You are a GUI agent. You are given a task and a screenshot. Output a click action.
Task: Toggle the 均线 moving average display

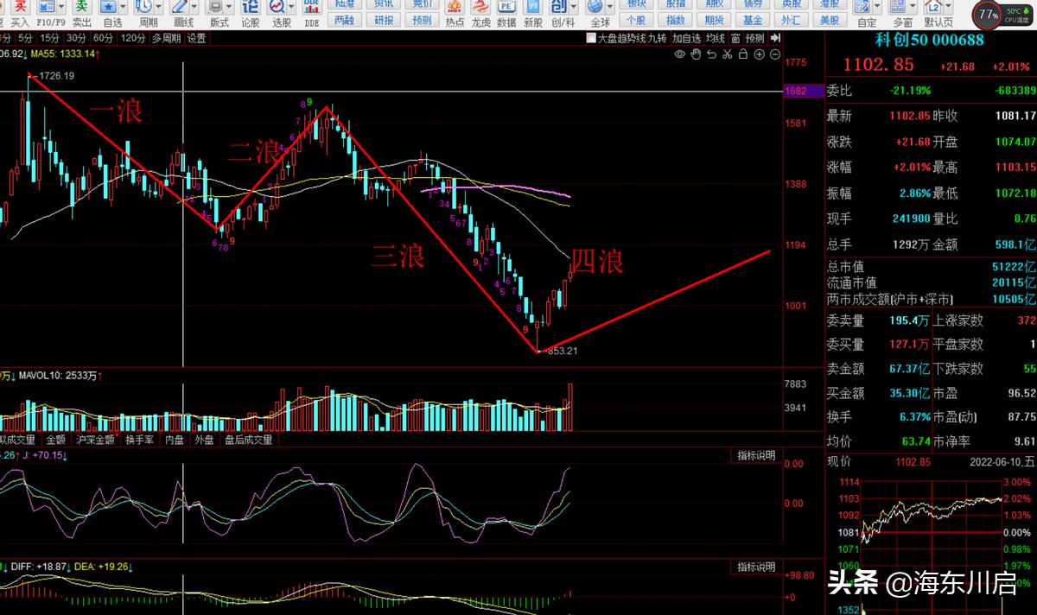[x=715, y=38]
